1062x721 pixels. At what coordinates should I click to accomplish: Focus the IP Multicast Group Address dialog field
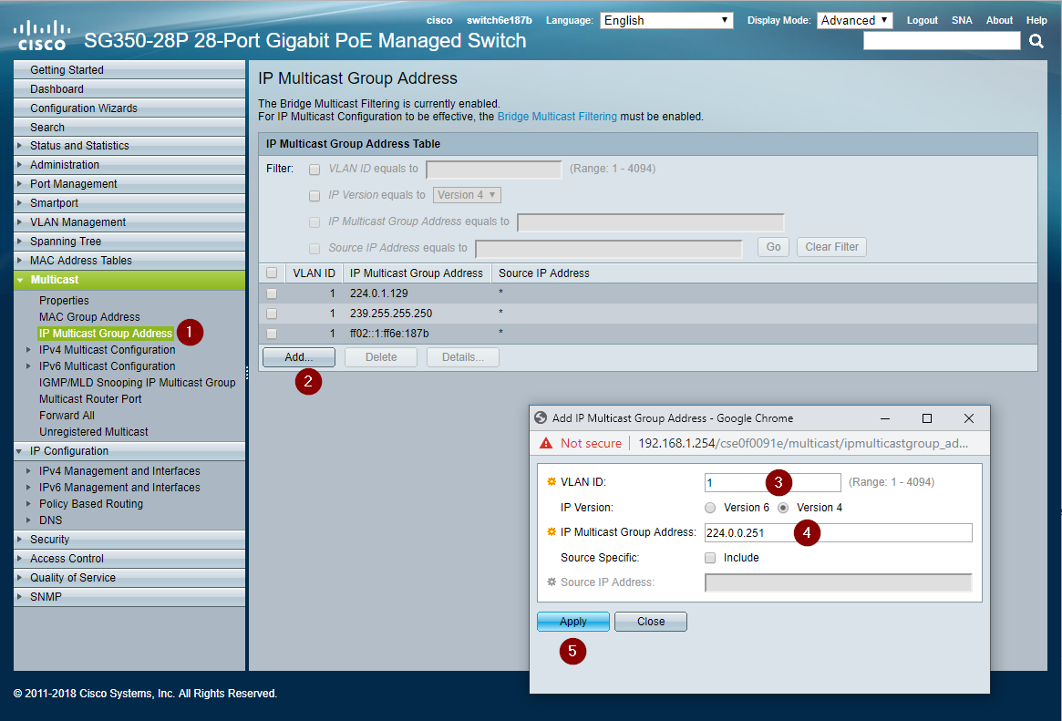[839, 533]
